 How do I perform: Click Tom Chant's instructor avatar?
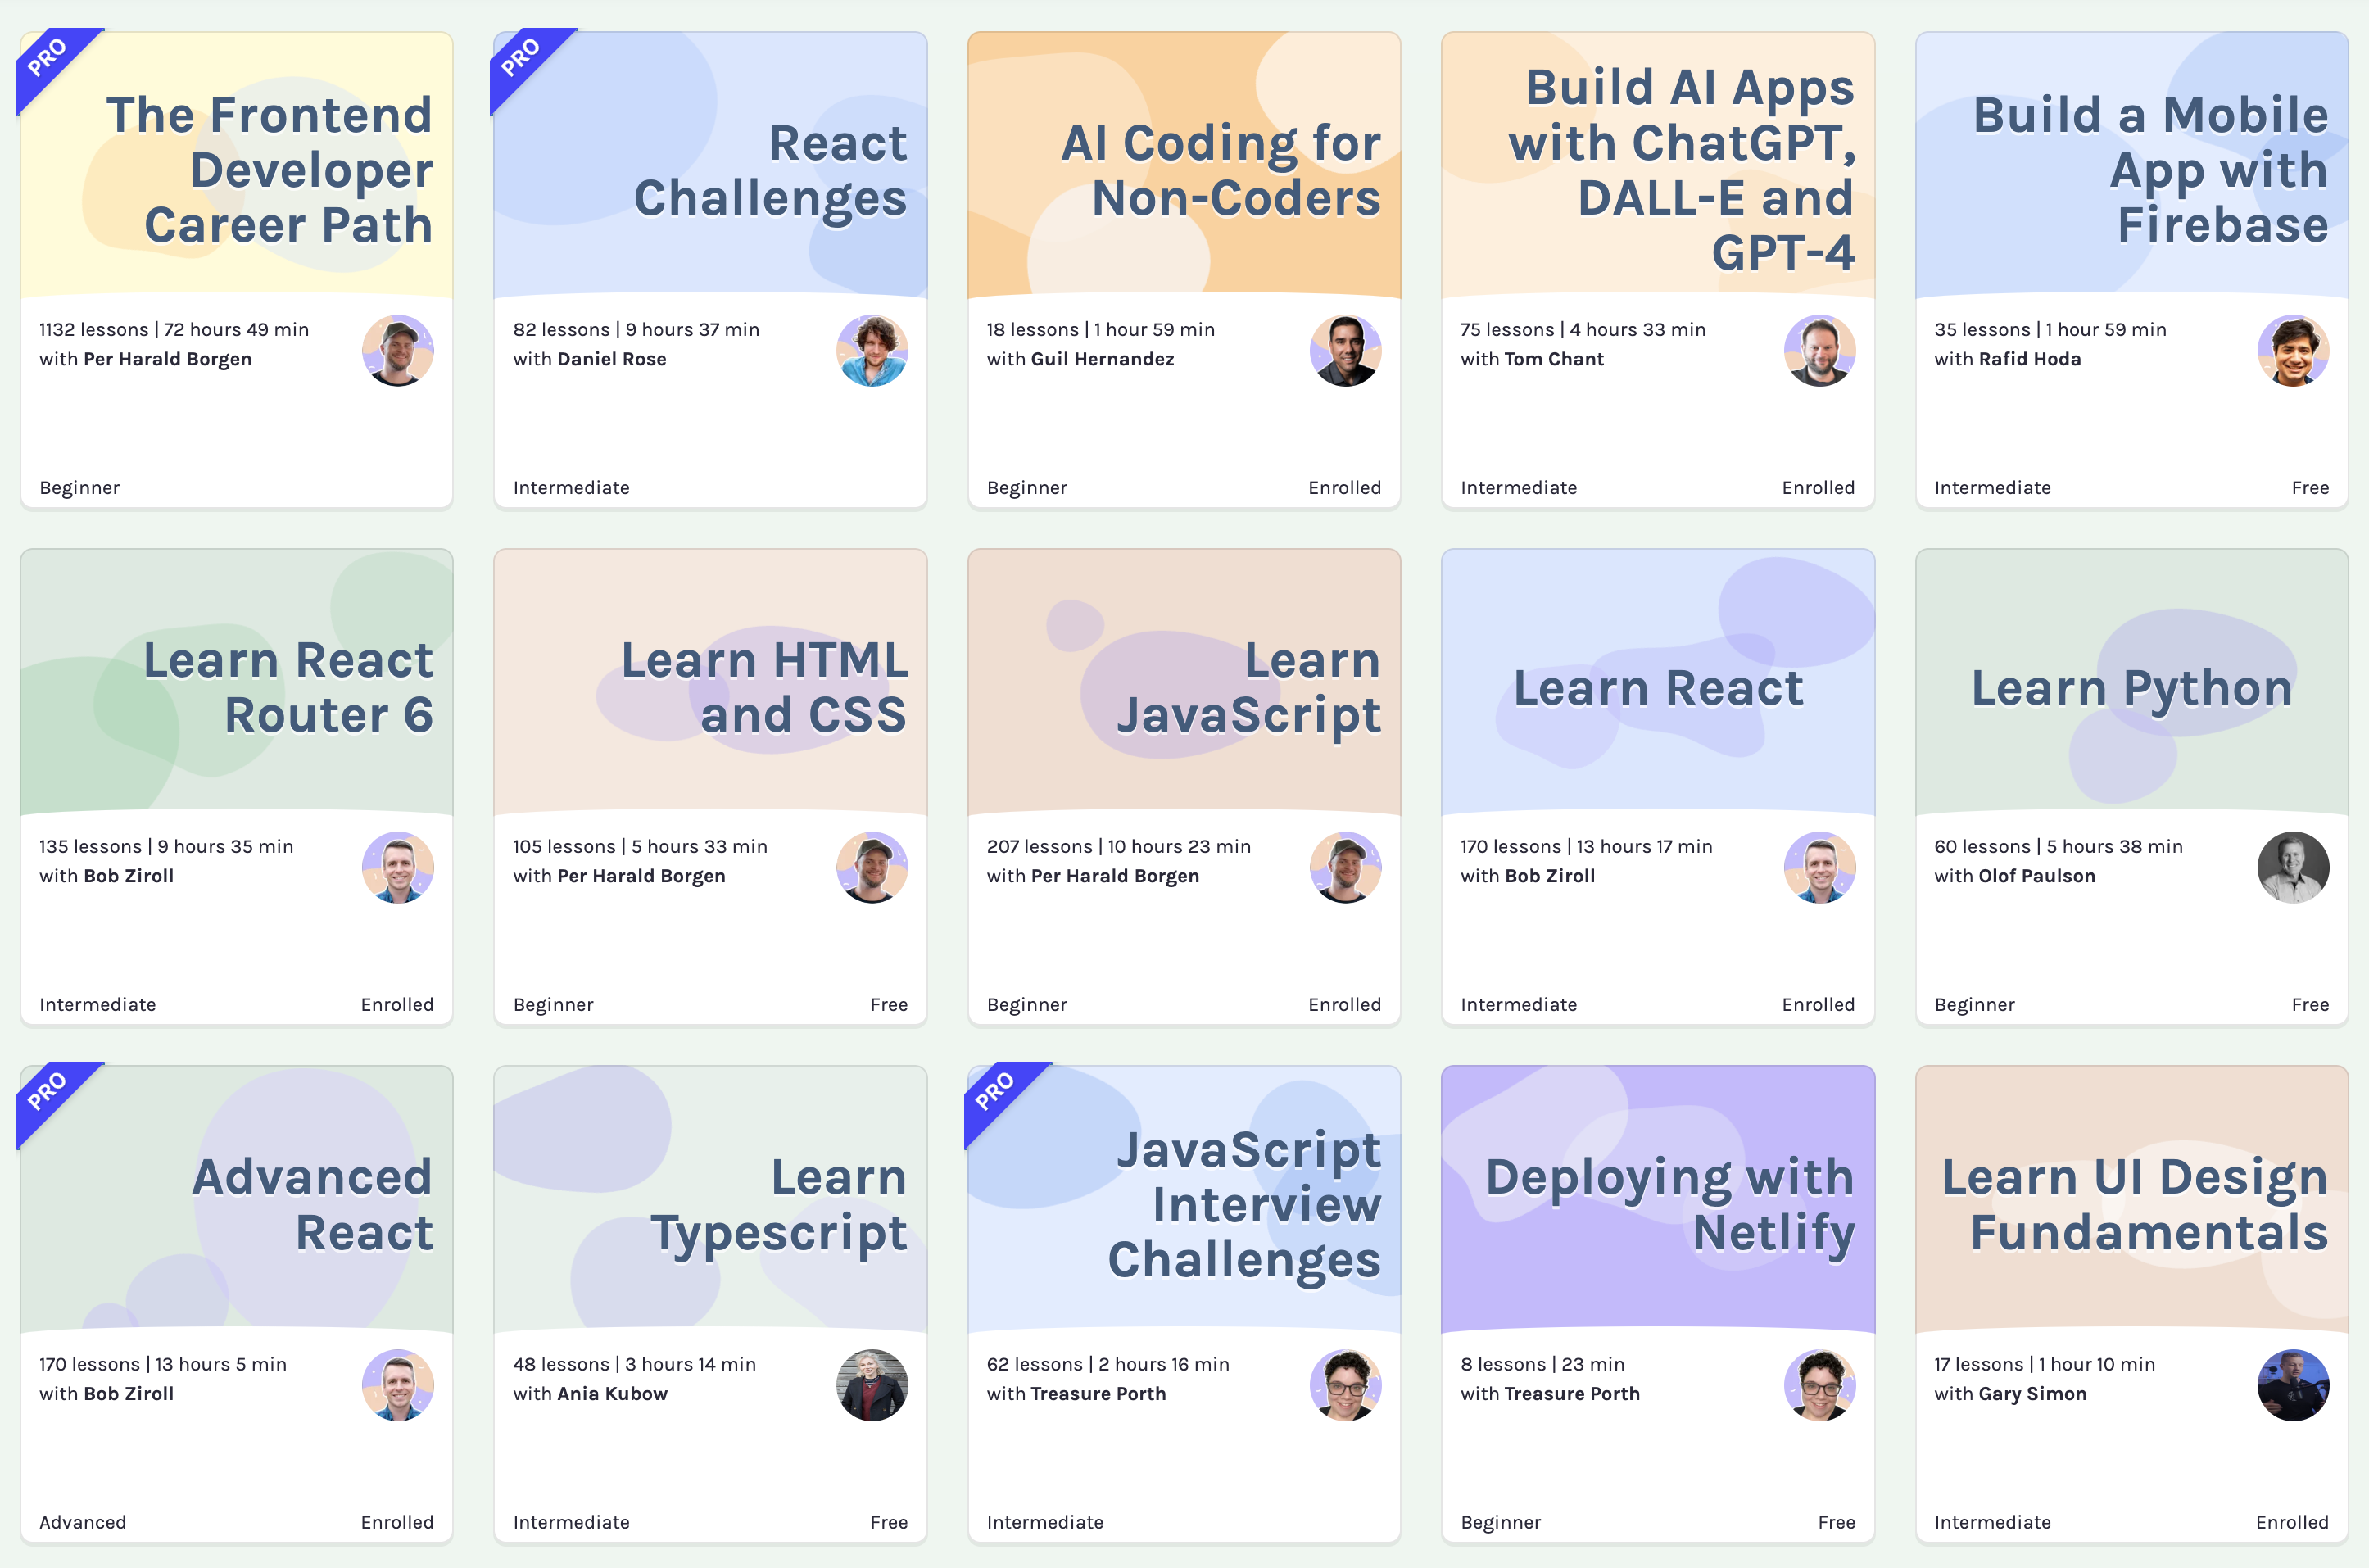(x=1819, y=351)
